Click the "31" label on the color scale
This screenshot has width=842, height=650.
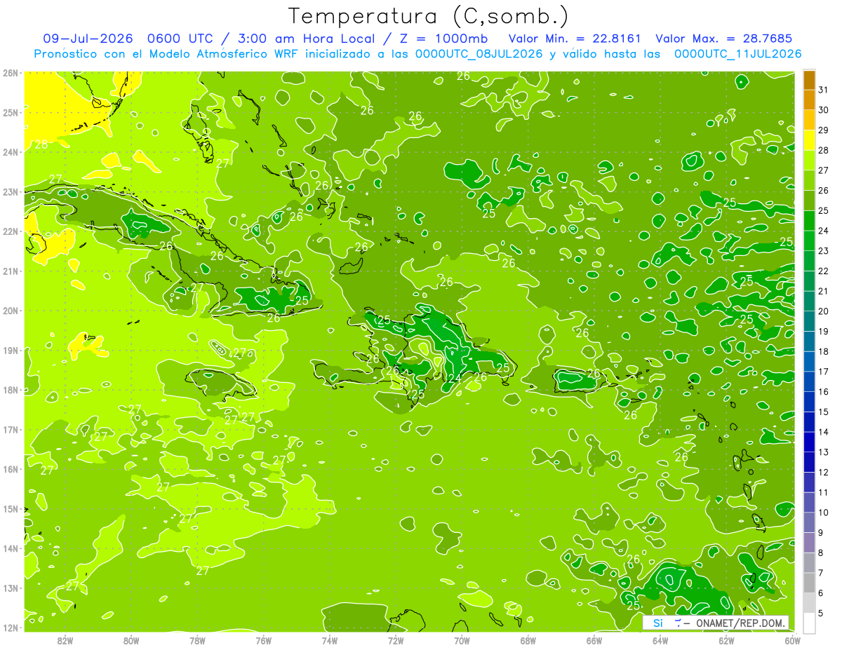click(x=823, y=89)
